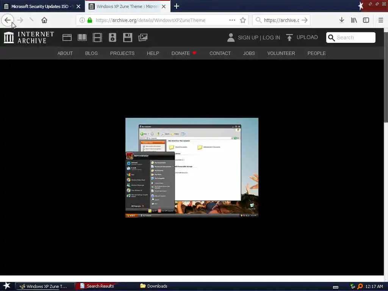Screen dimensions: 388x291
Task: Toggle the sidebar view icon
Action: [x=366, y=20]
